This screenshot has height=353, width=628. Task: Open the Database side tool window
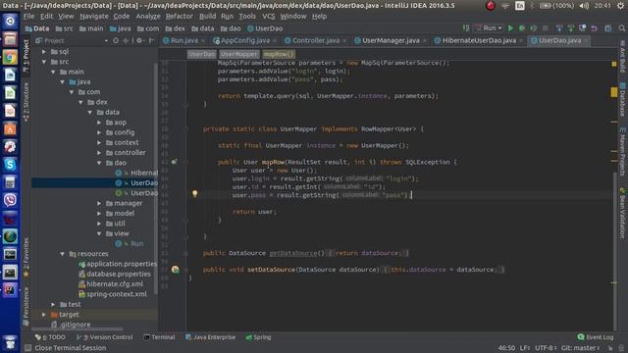pyautogui.click(x=623, y=100)
